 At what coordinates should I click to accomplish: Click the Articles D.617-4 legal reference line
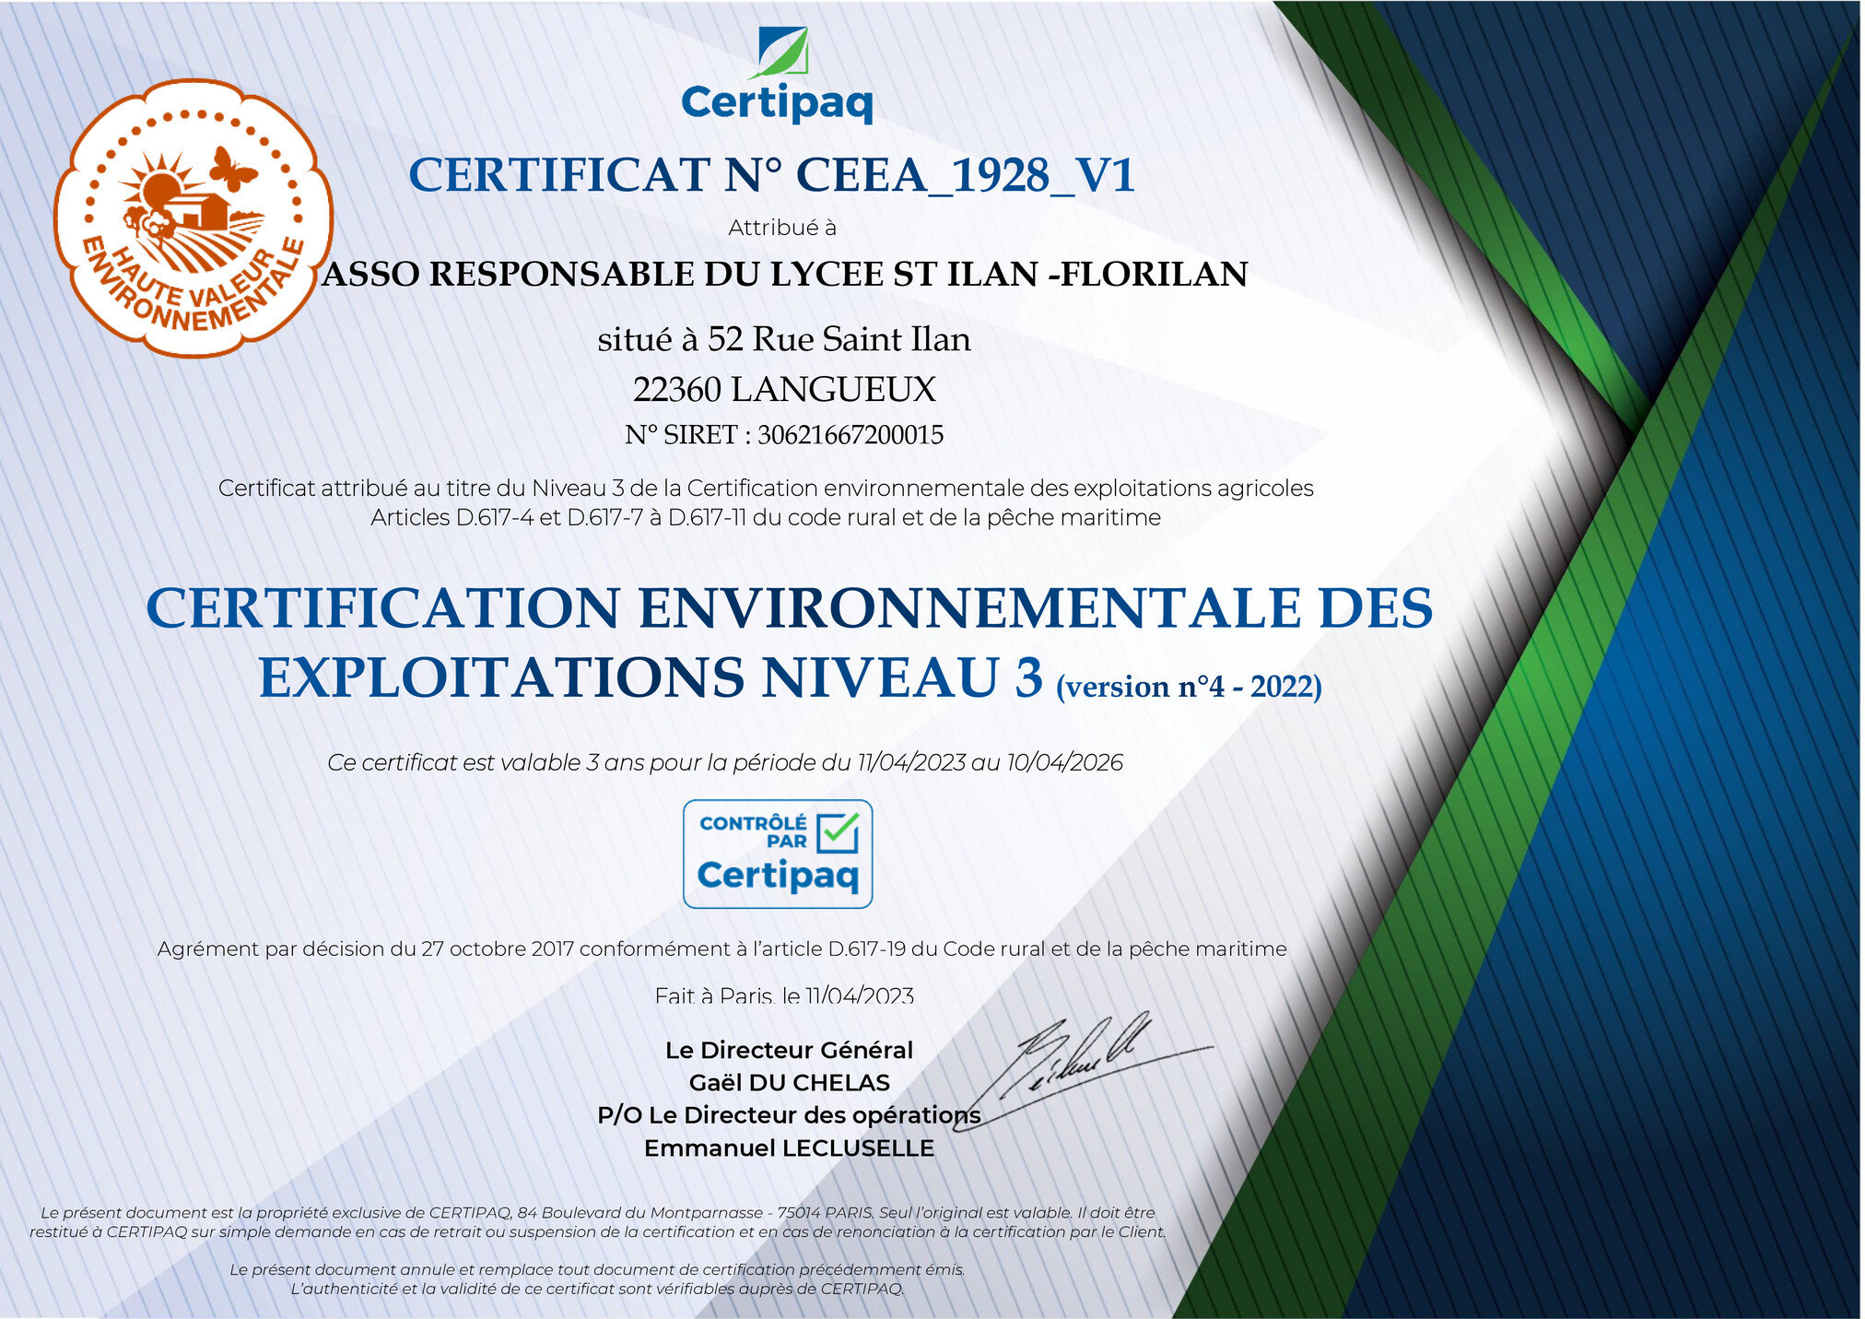coord(765,518)
